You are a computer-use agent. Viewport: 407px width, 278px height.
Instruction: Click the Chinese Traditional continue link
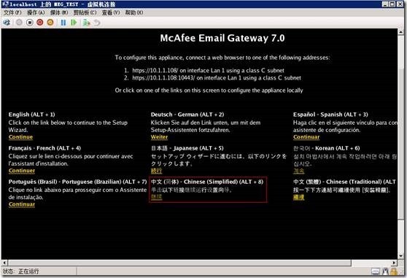tap(299, 197)
